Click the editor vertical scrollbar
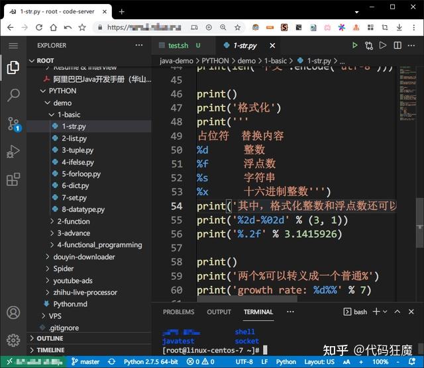Viewport: 424px width, 368px height. pos(419,223)
